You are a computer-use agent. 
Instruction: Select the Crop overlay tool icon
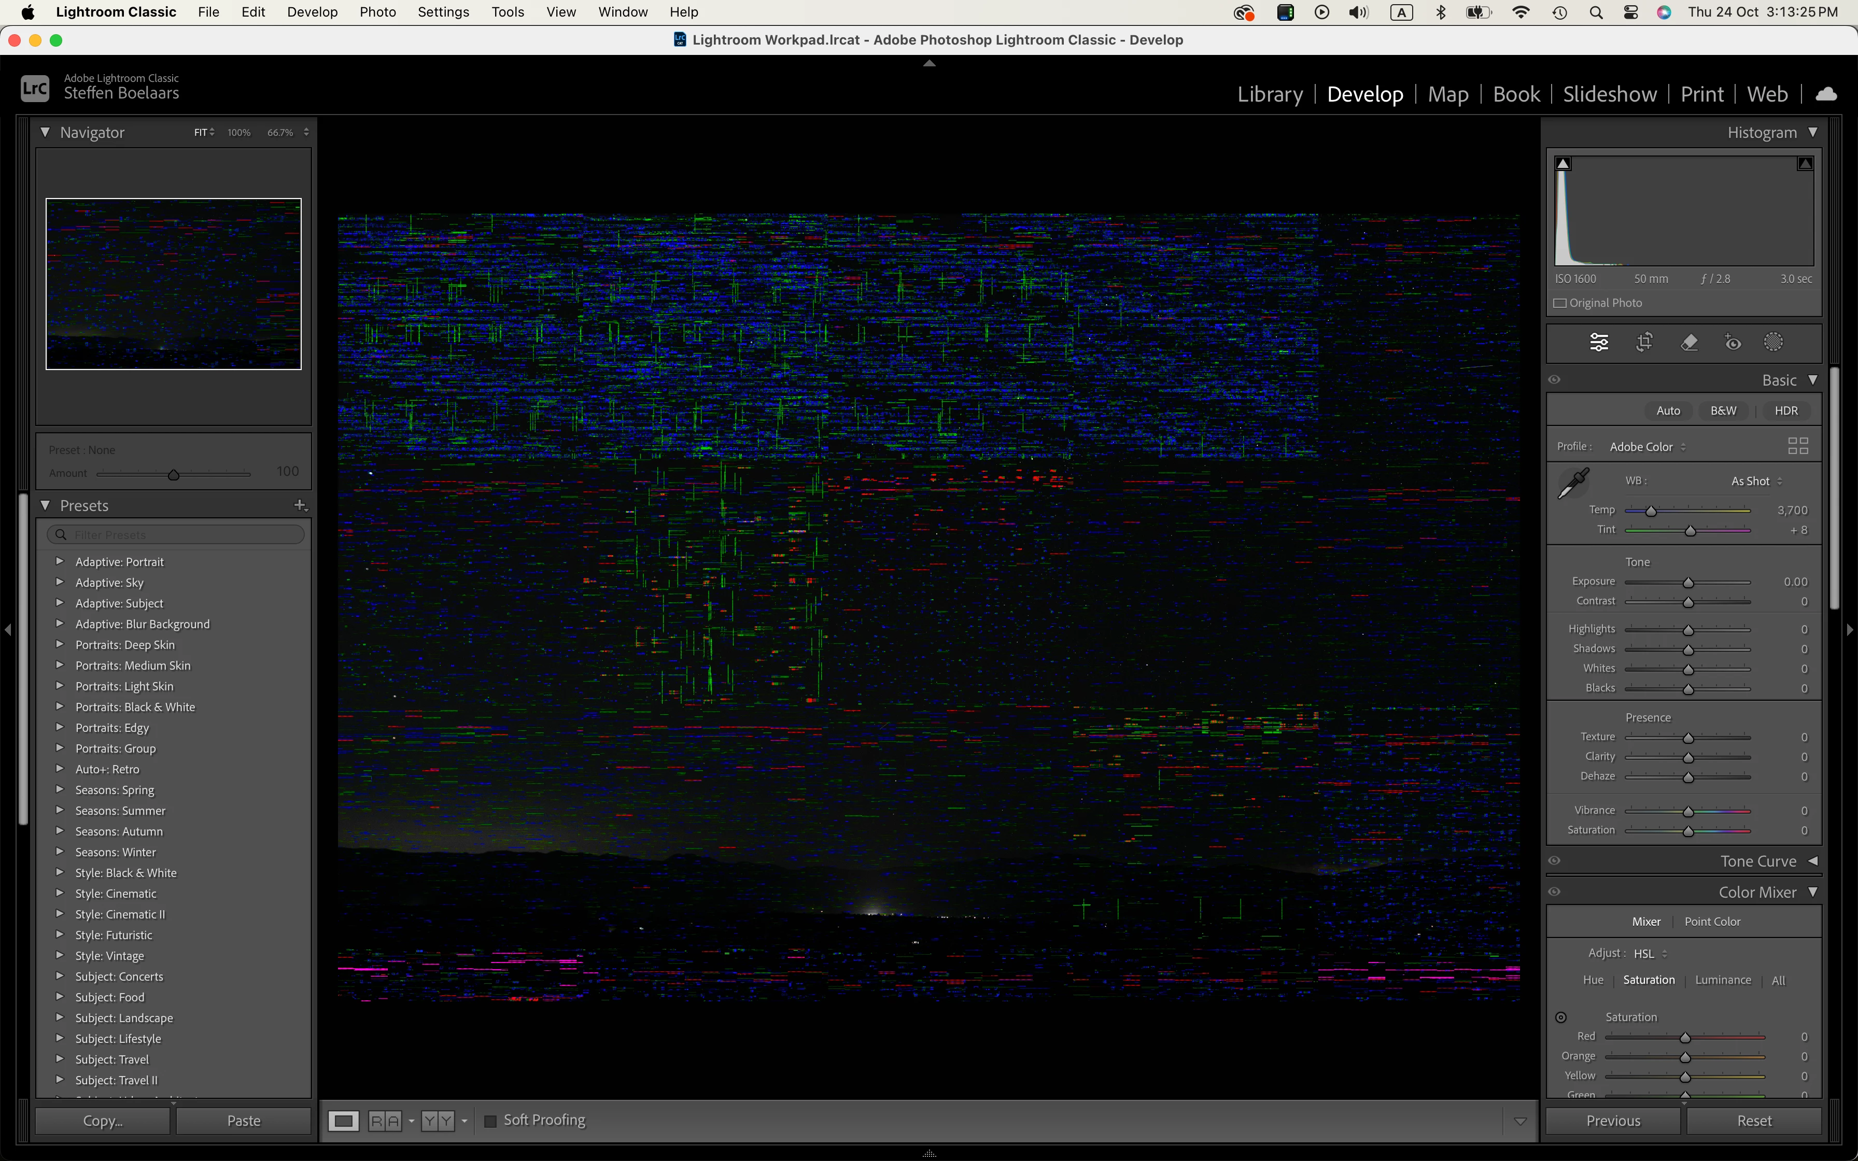pos(1644,343)
